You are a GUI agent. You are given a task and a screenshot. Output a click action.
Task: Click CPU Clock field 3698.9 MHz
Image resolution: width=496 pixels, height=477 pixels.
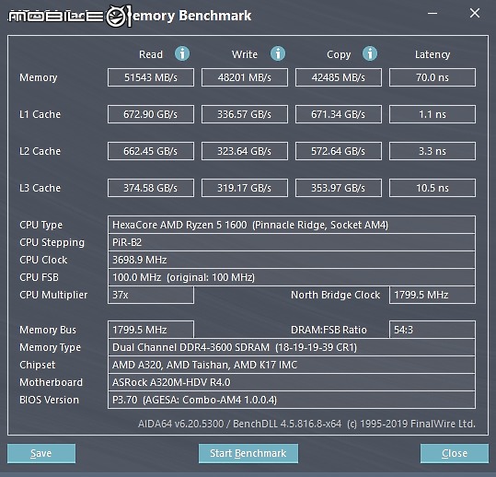click(x=292, y=260)
